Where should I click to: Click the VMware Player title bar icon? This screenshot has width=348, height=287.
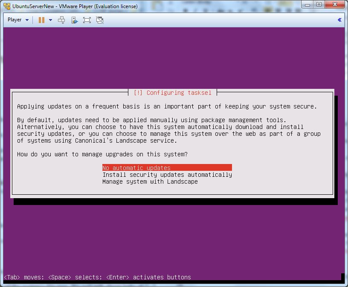click(7, 6)
